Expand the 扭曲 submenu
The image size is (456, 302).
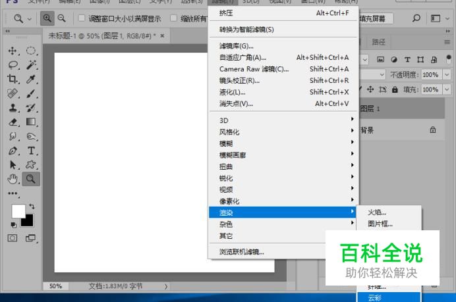(283, 166)
